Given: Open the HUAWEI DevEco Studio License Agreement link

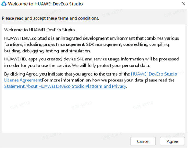Looking at the screenshot, I should 154,74.
